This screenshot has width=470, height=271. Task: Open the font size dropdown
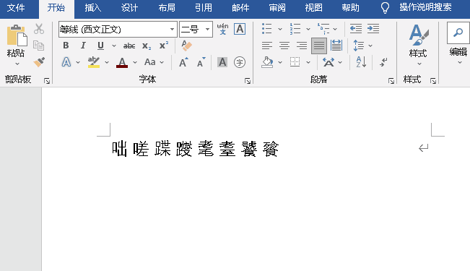[207, 29]
